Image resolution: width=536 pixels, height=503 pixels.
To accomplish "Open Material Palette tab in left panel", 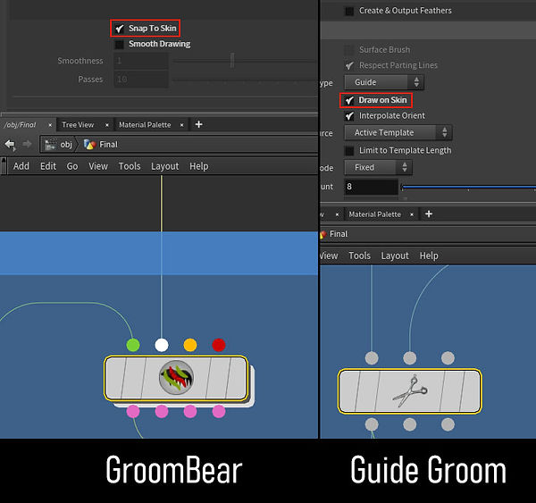I will pos(145,125).
